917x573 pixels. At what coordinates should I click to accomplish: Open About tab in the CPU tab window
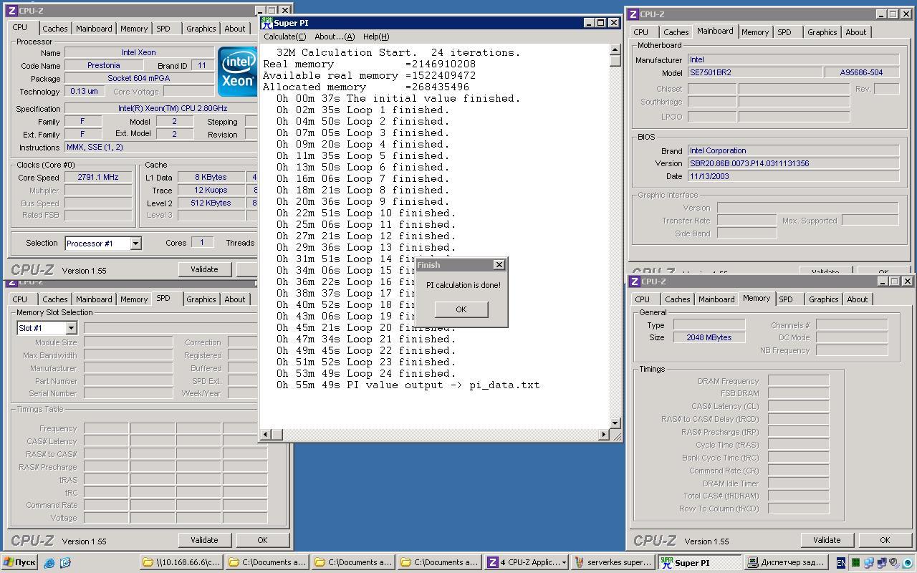point(234,29)
